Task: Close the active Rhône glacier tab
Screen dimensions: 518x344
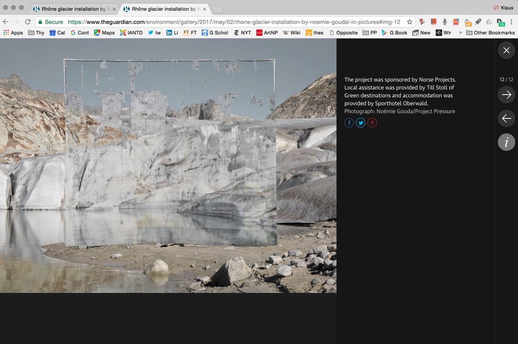Action: [x=204, y=9]
